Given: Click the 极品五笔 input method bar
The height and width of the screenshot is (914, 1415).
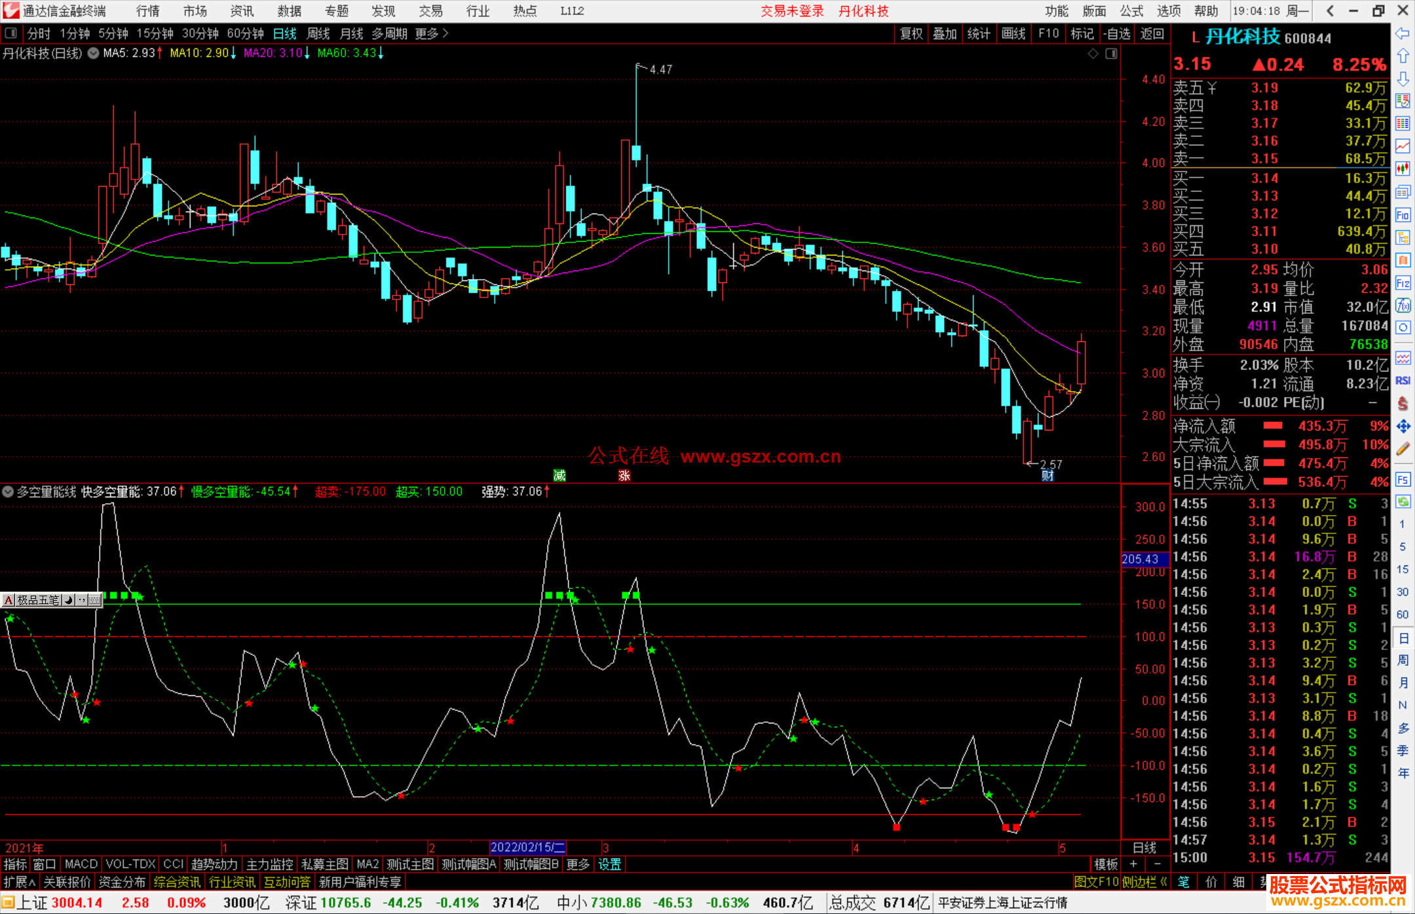Looking at the screenshot, I should 52,600.
